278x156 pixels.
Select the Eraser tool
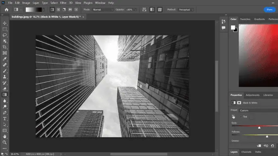pos(5,89)
